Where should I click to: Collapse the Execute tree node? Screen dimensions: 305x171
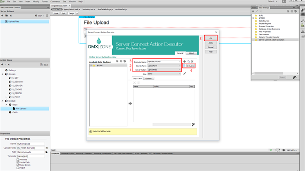click(x=2, y=101)
